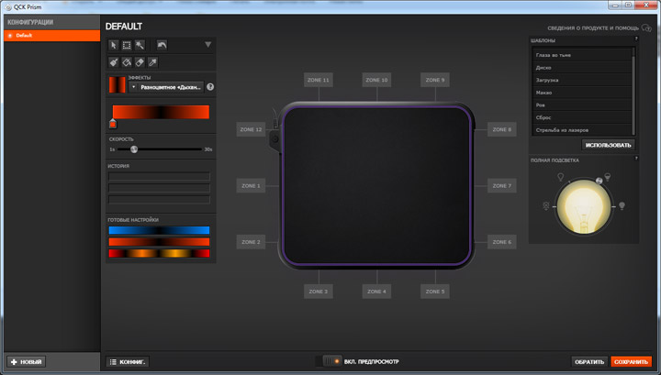Open СВЕДЕНИЯ О ПРОДУКТЕ И ПОМОЩЬ link
661x375 pixels.
[593, 28]
